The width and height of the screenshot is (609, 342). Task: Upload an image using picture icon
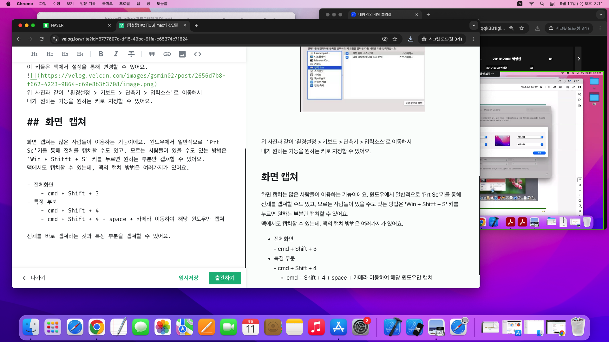coord(182,54)
